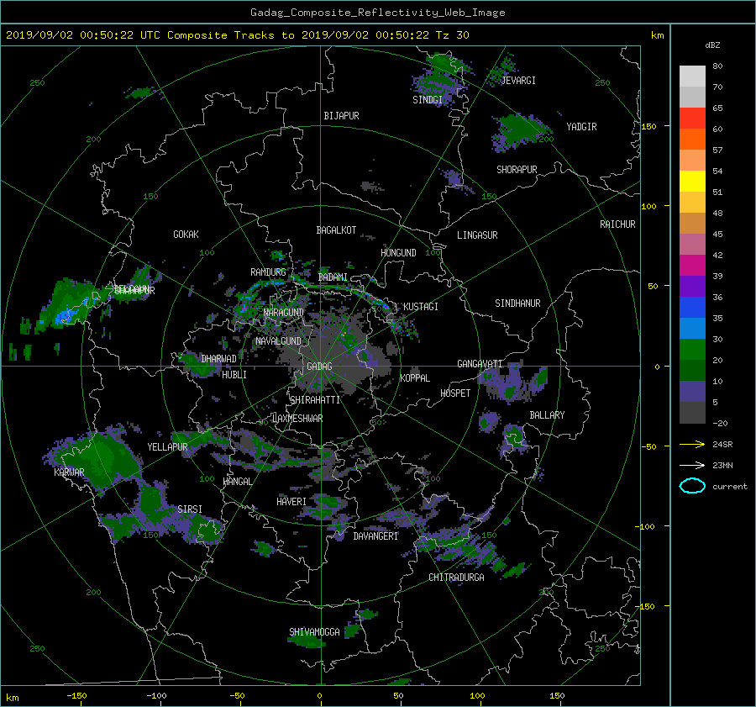
Task: Select the magenta 42–39 dBZ swatch
Action: coord(692,266)
